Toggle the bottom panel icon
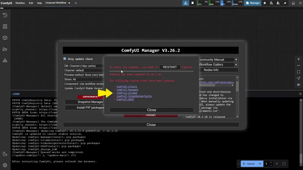 pos(293,3)
